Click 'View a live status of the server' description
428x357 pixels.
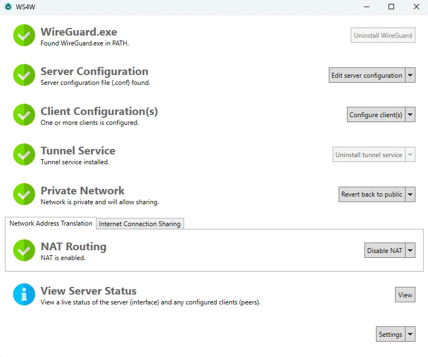click(x=150, y=302)
